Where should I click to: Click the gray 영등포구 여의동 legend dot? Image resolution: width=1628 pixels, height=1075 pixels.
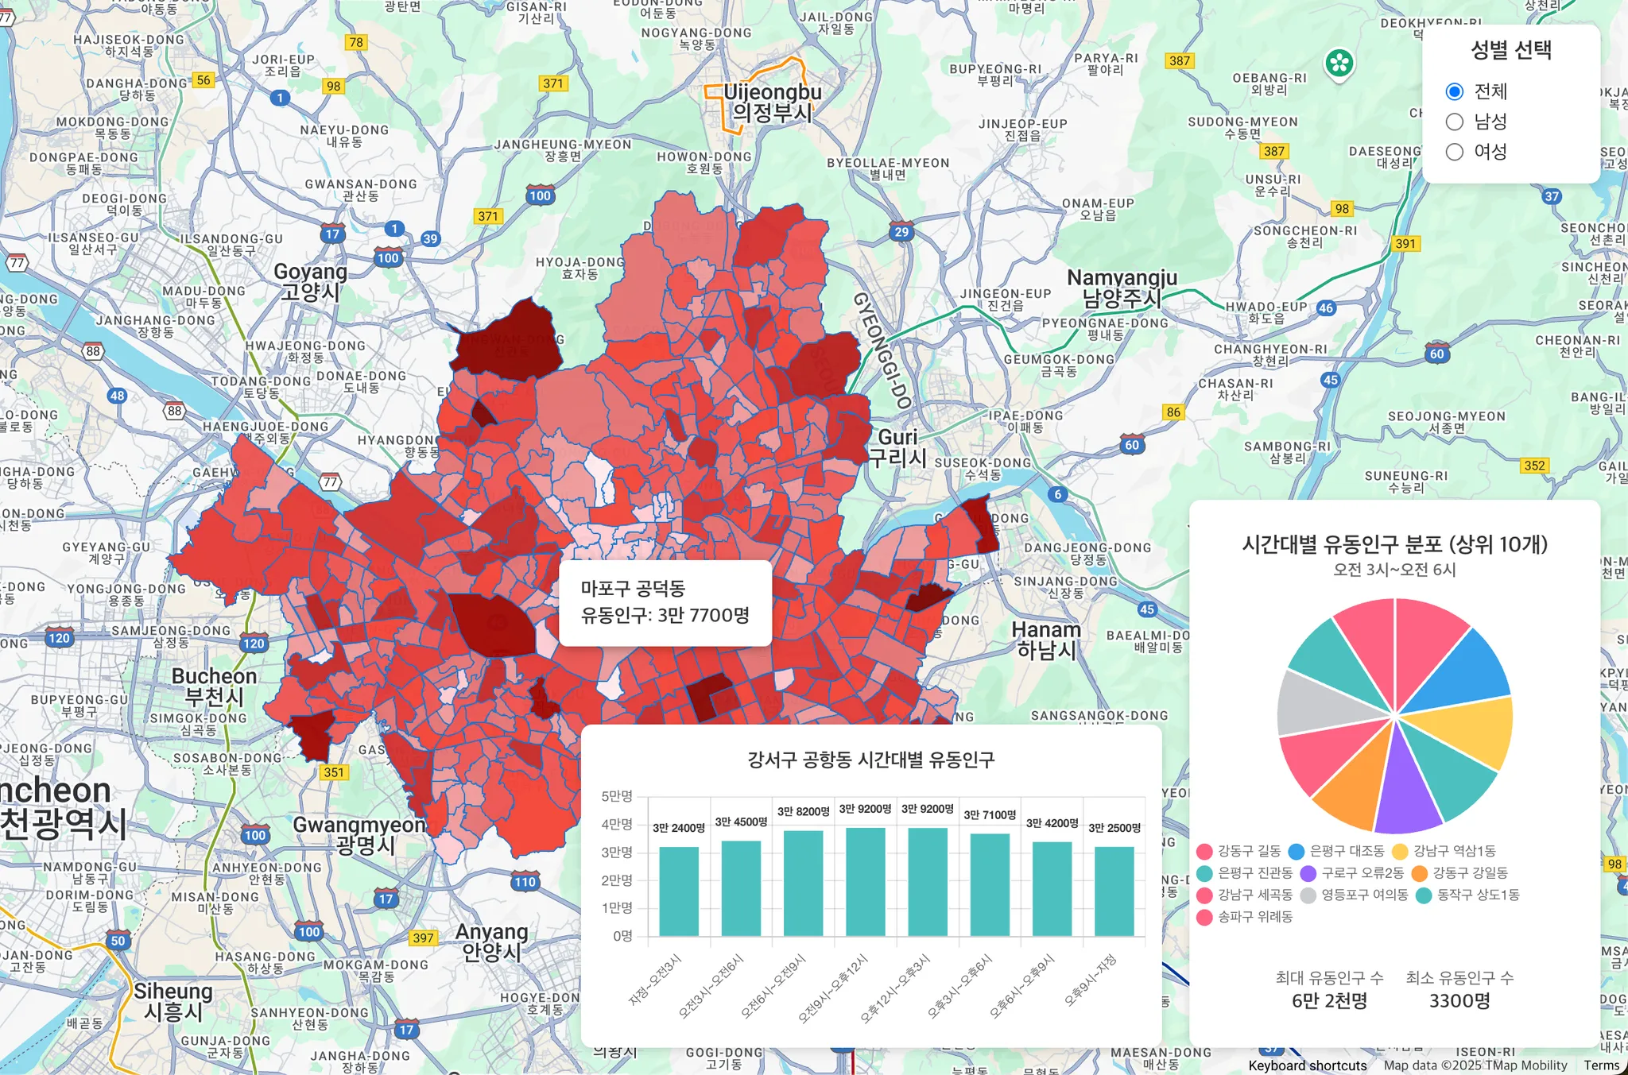tap(1308, 895)
